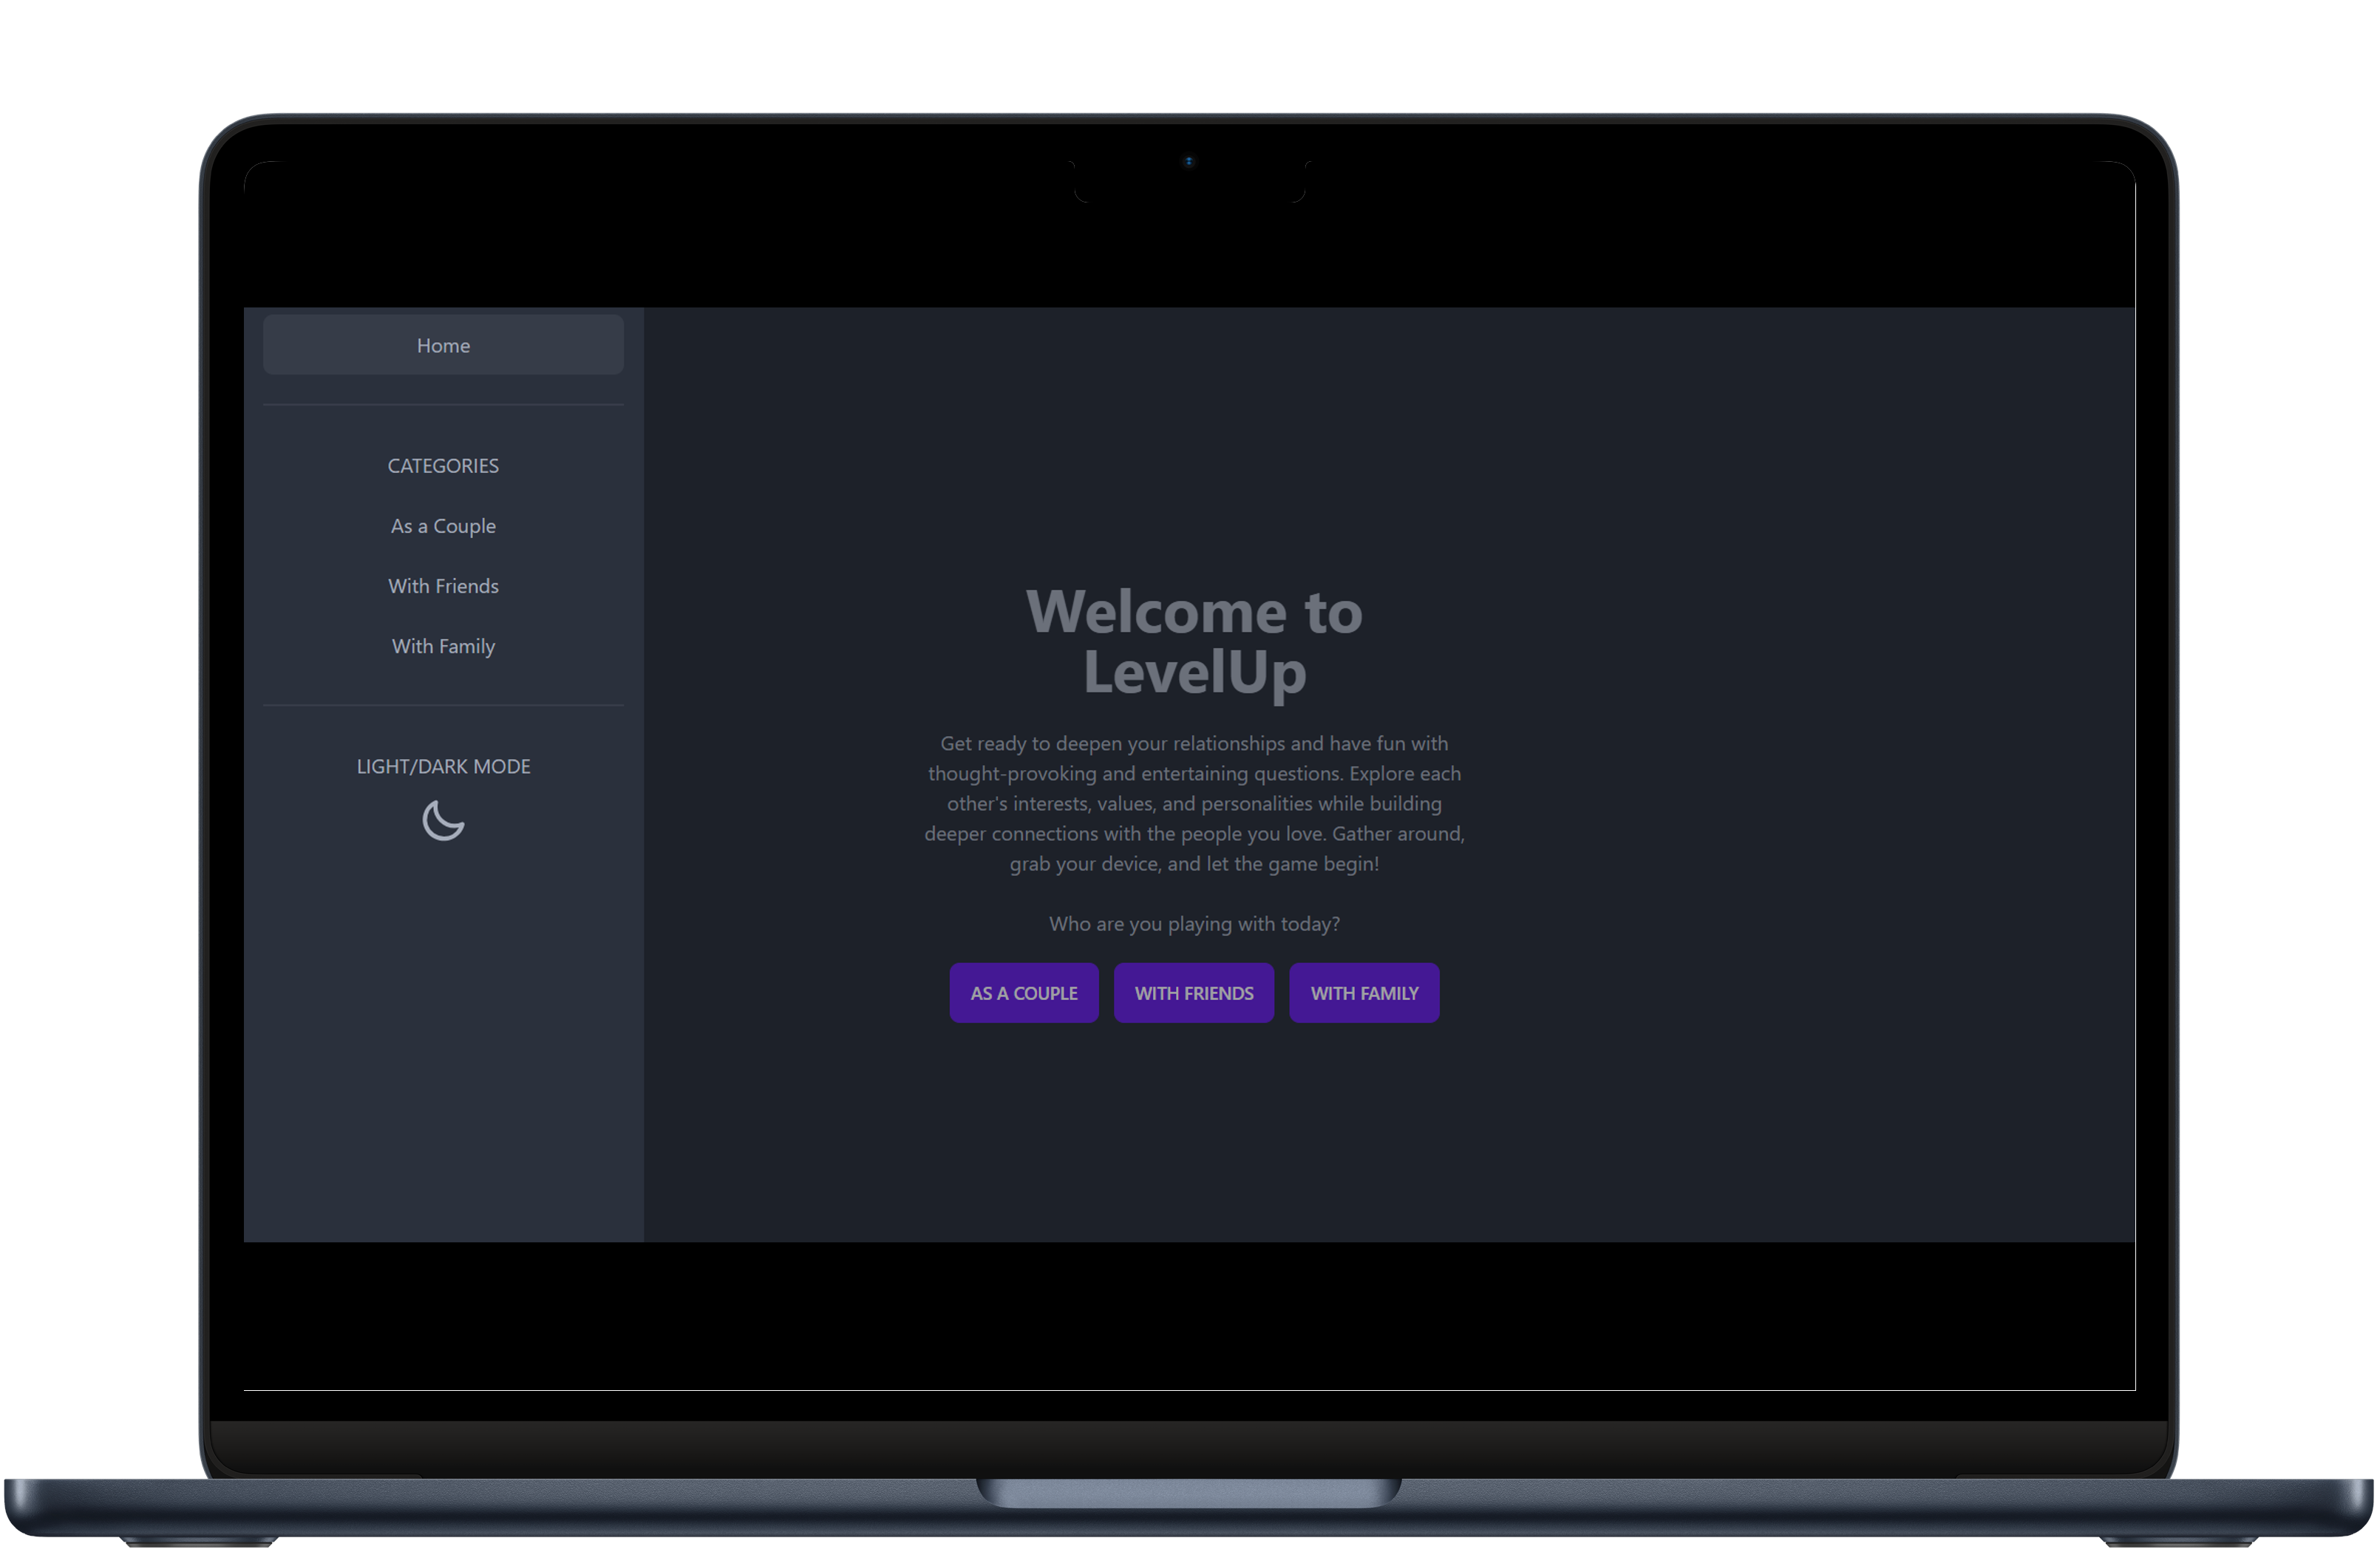The height and width of the screenshot is (1552, 2380).
Task: Toggle dark mode with the moon icon
Action: point(443,820)
